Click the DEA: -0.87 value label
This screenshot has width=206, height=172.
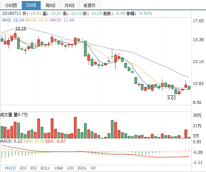click(55, 141)
